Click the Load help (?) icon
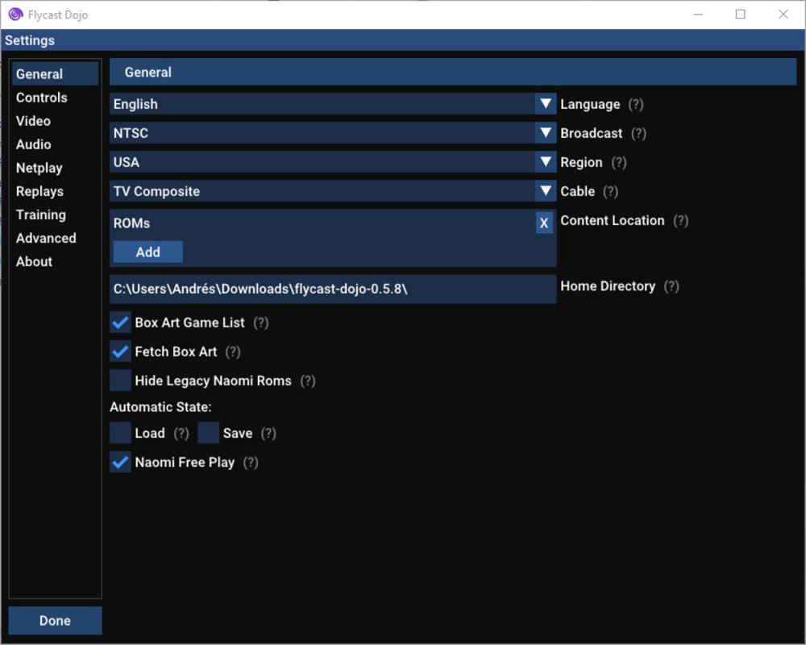The image size is (806, 645). (x=181, y=433)
